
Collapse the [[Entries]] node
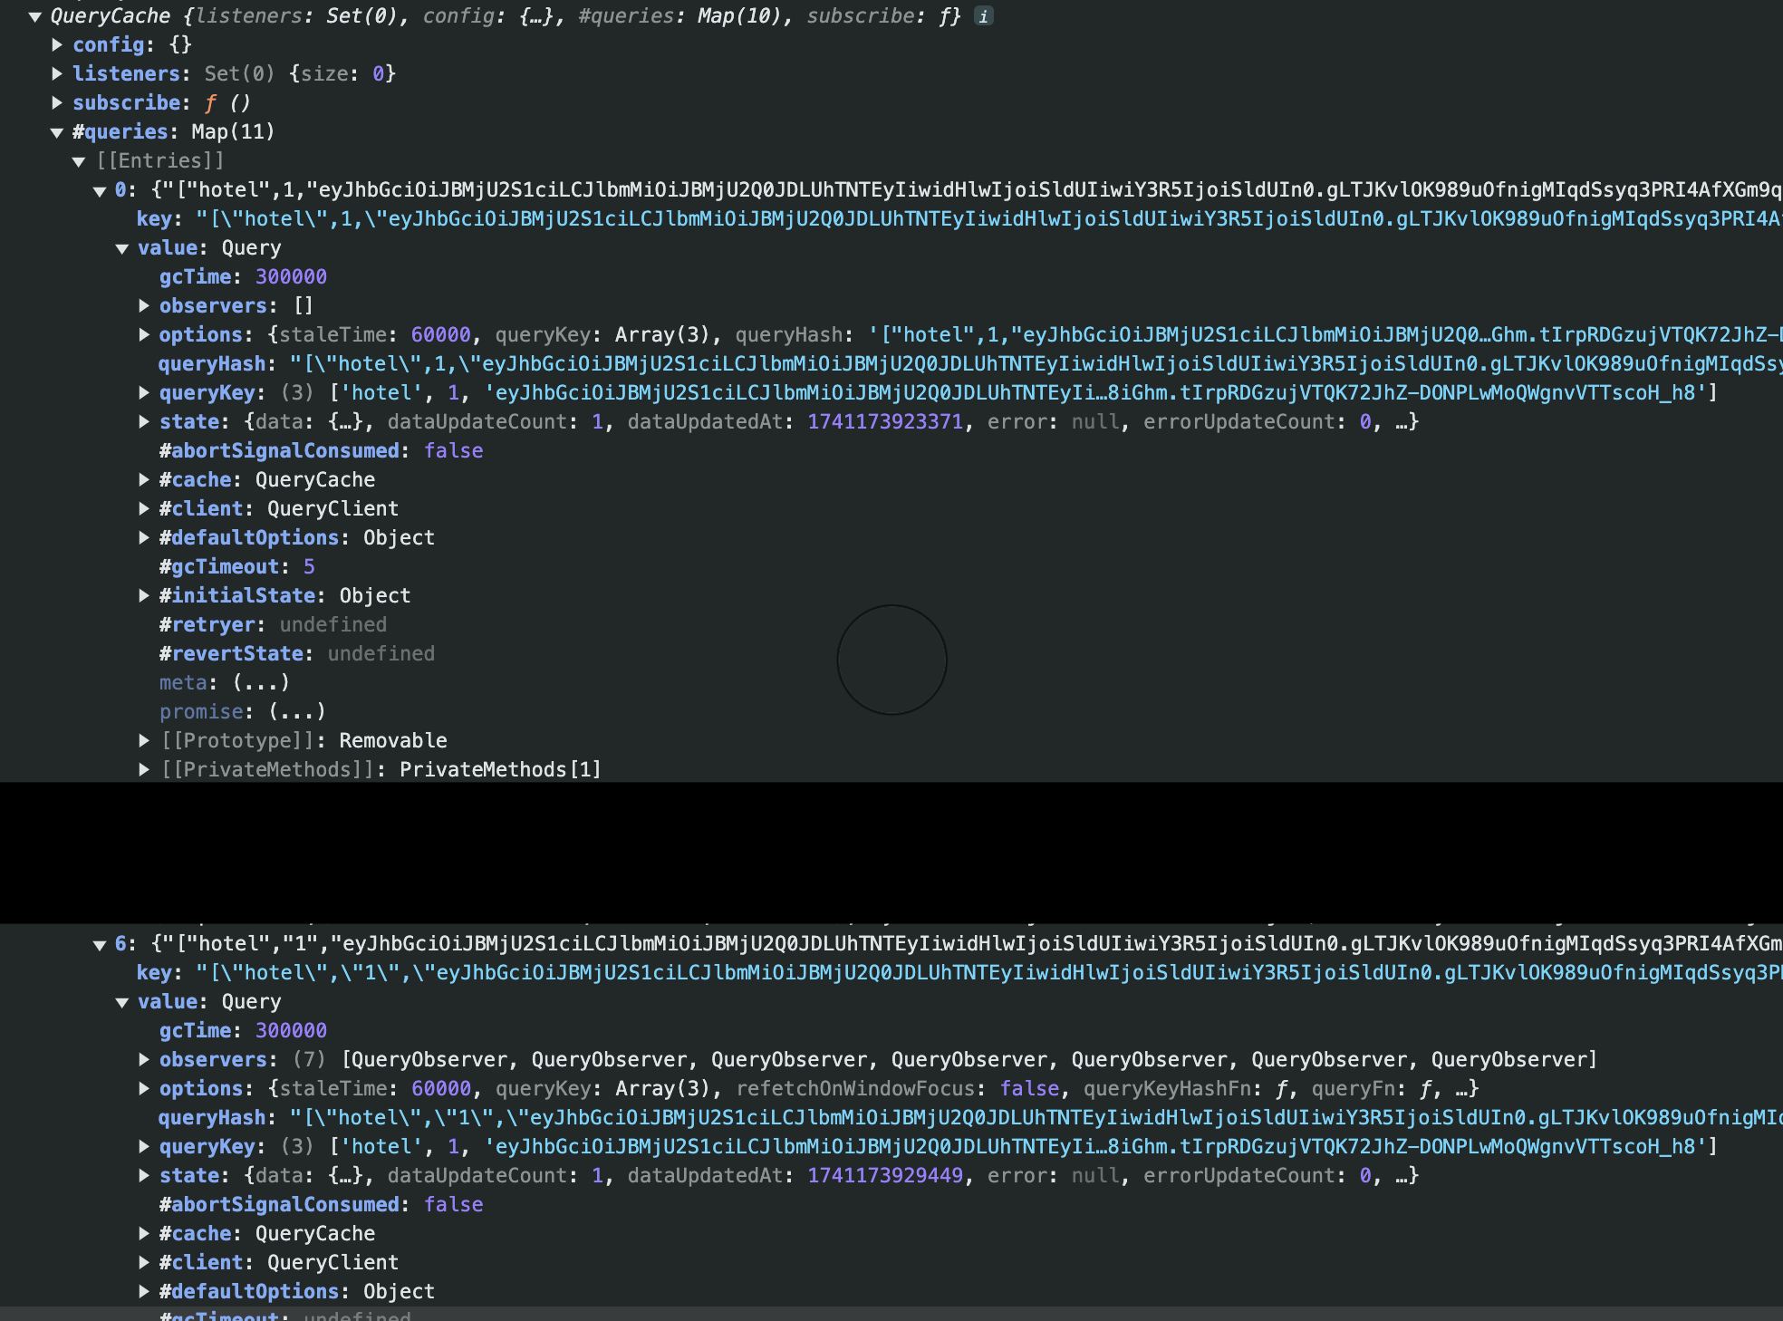(x=79, y=161)
